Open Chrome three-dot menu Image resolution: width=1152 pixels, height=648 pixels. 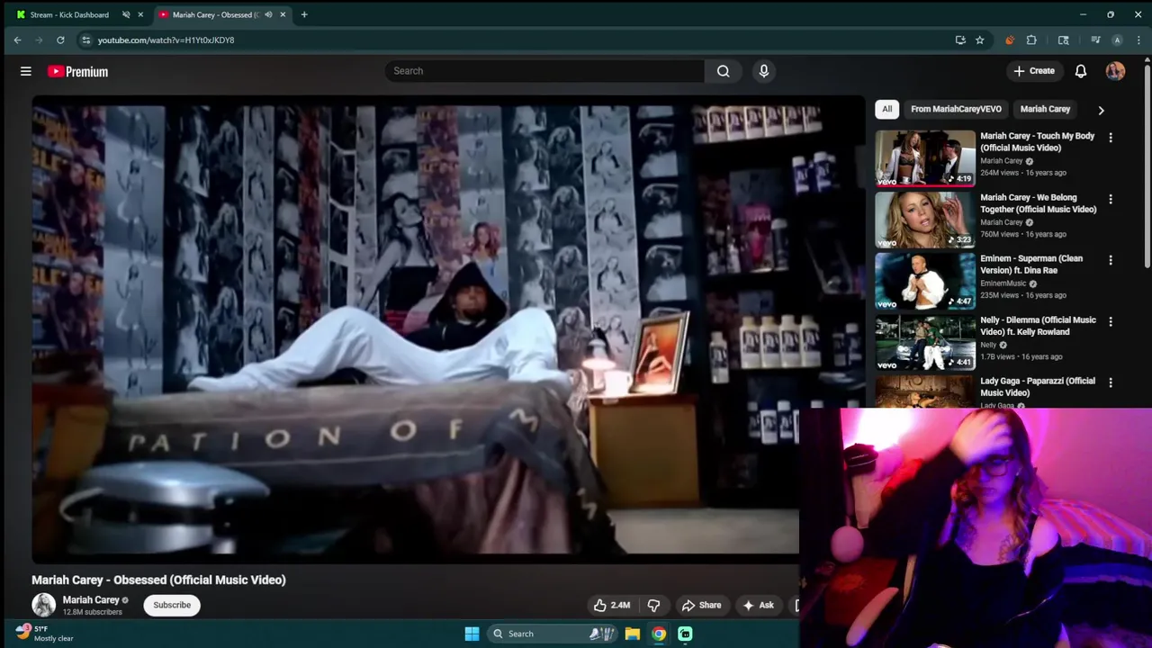pos(1139,40)
